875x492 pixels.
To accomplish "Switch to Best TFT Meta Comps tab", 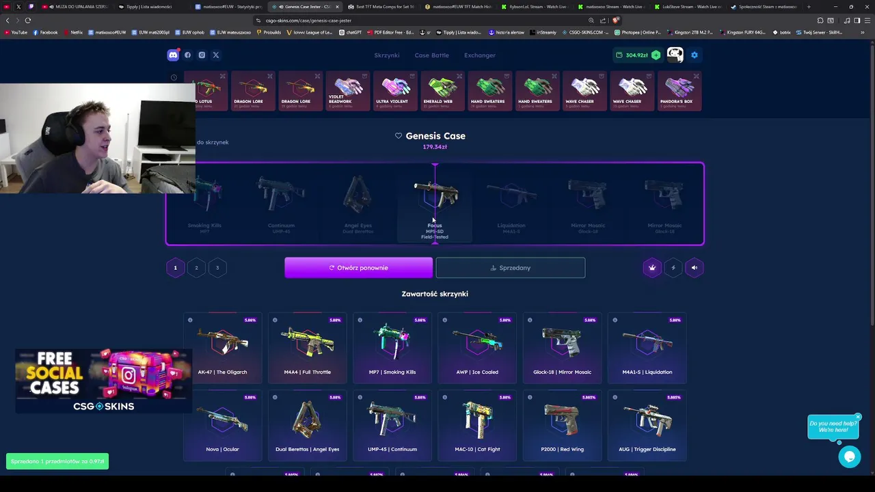I will [381, 7].
